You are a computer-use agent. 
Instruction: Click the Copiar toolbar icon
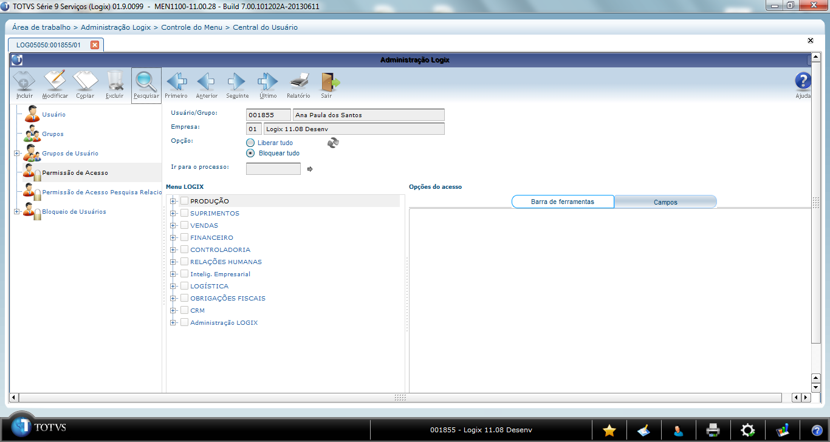click(85, 84)
